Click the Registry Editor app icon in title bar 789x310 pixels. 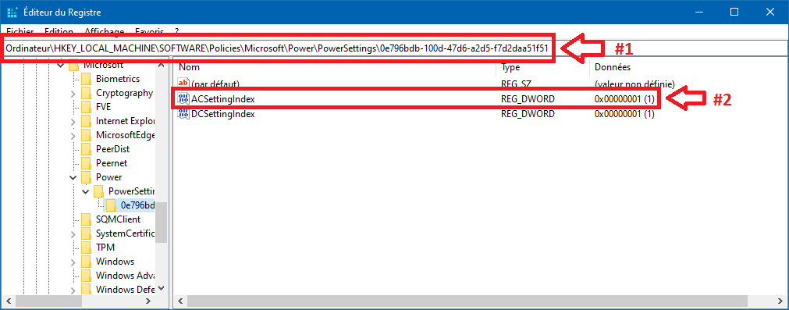click(x=12, y=12)
